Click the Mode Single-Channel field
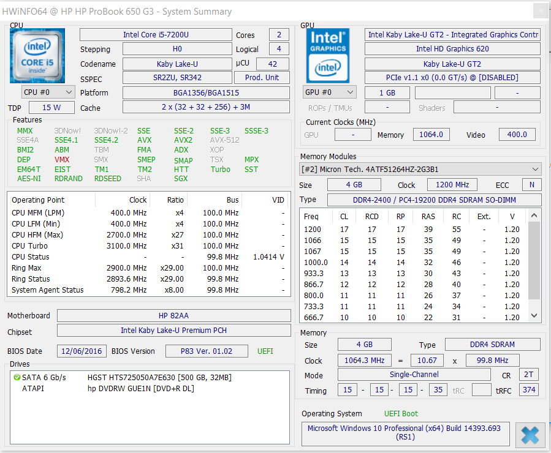The image size is (551, 453). coord(414,375)
